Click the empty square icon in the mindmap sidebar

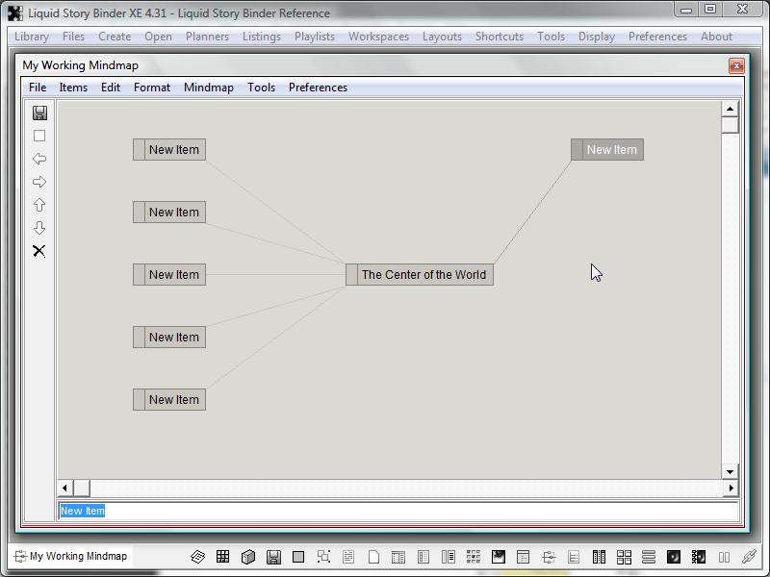[x=39, y=136]
